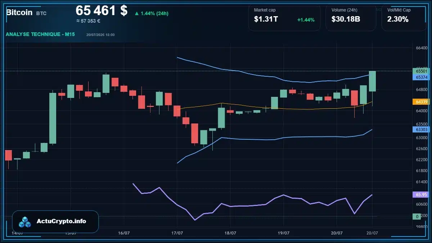Click the 2.30% Vol/Mkt Cap value
The height and width of the screenshot is (243, 432).
398,19
